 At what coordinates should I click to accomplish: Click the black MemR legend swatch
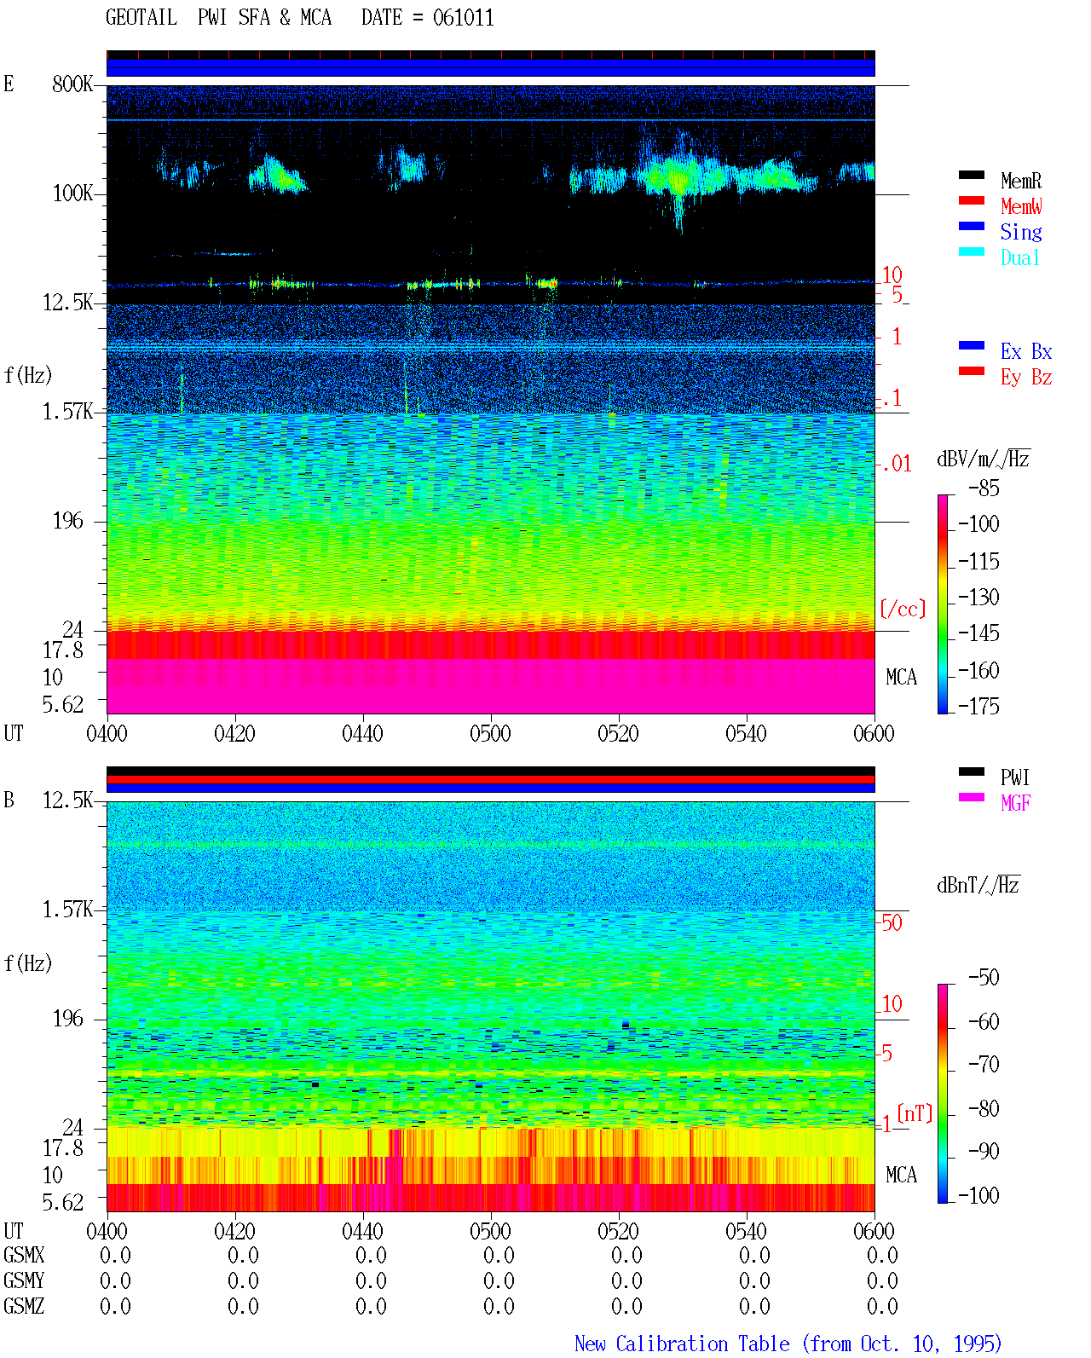pyautogui.click(x=972, y=175)
